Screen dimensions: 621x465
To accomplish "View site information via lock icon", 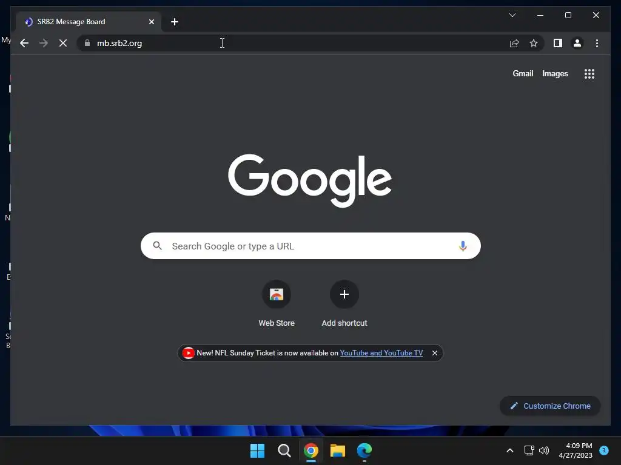I will point(87,43).
